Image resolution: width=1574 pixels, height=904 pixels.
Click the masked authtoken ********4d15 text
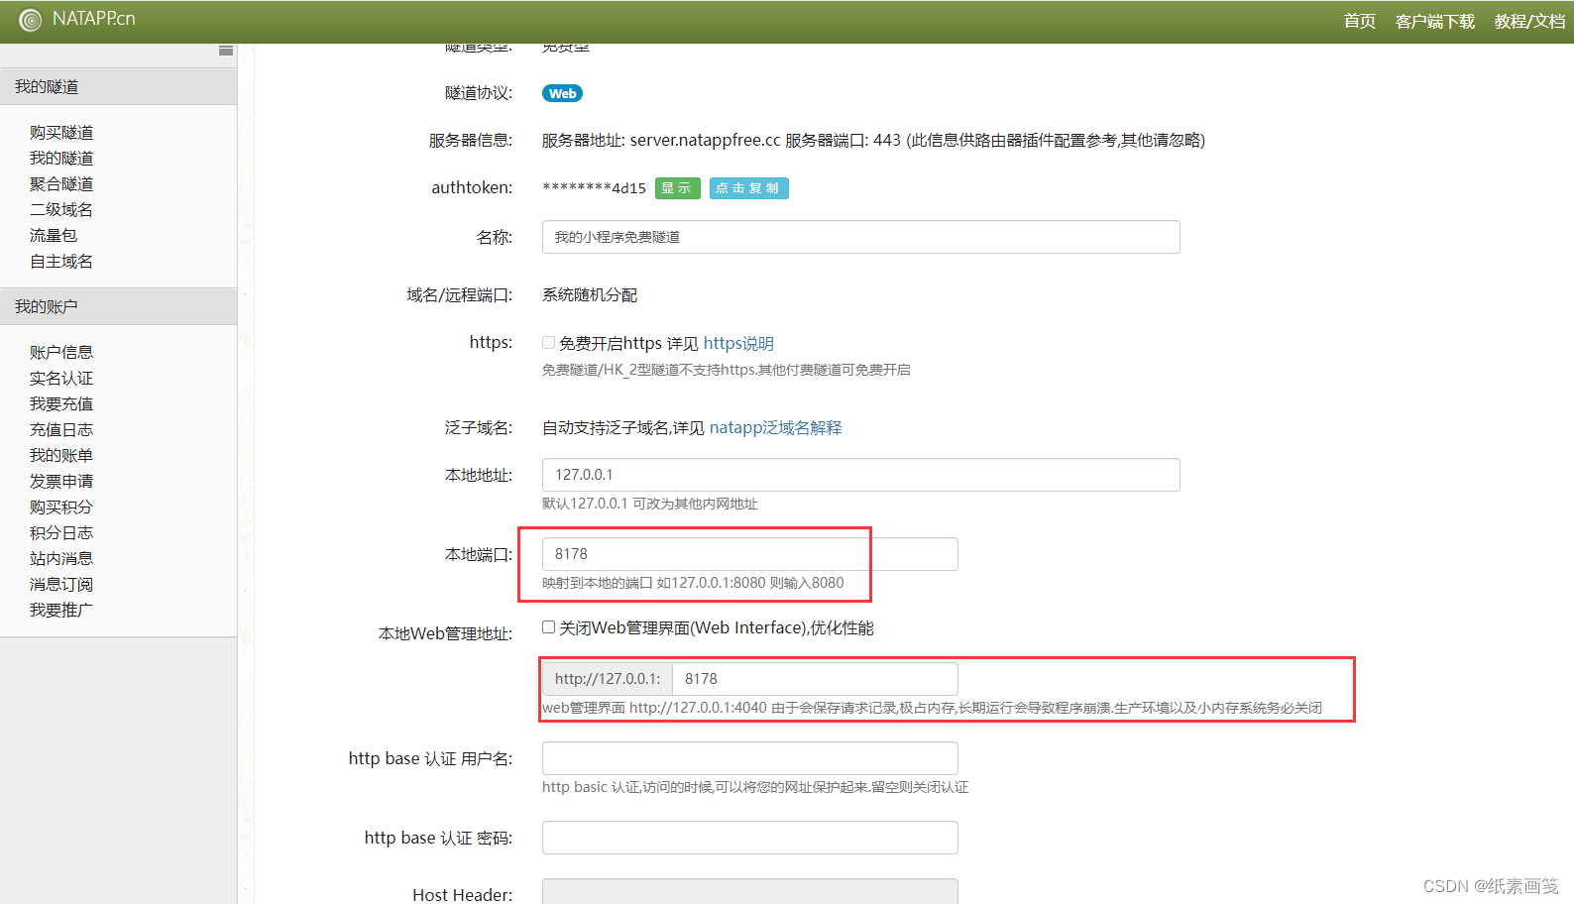tap(595, 188)
